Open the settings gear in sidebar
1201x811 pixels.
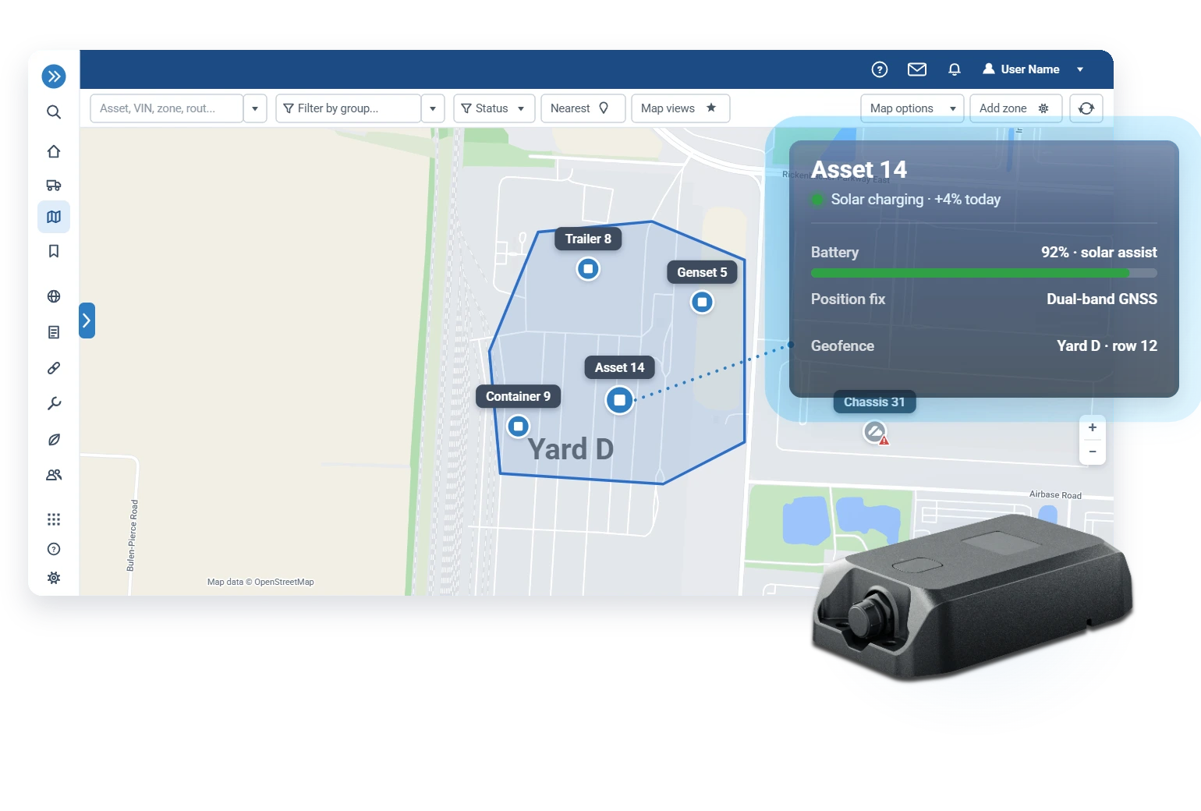tap(54, 578)
